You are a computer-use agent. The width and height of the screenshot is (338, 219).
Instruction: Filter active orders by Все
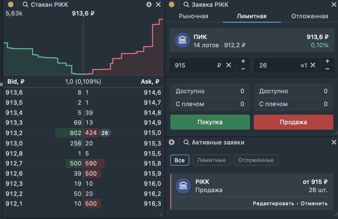[180, 160]
